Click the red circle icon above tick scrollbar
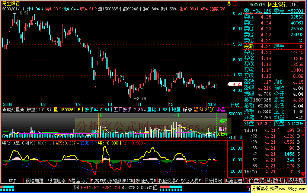The height and width of the screenshot is (193, 307). click(x=303, y=129)
